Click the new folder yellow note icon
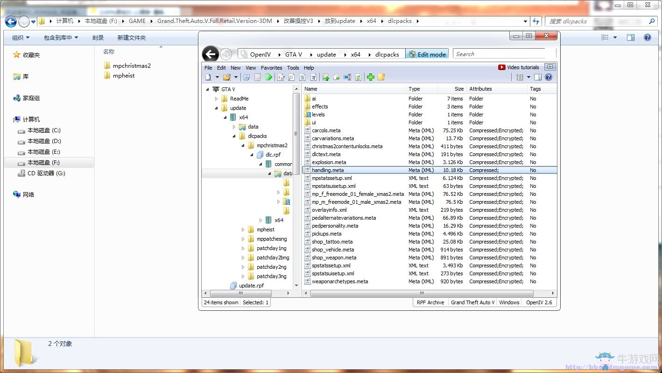Screen dimensions: 662x373 click(x=381, y=77)
